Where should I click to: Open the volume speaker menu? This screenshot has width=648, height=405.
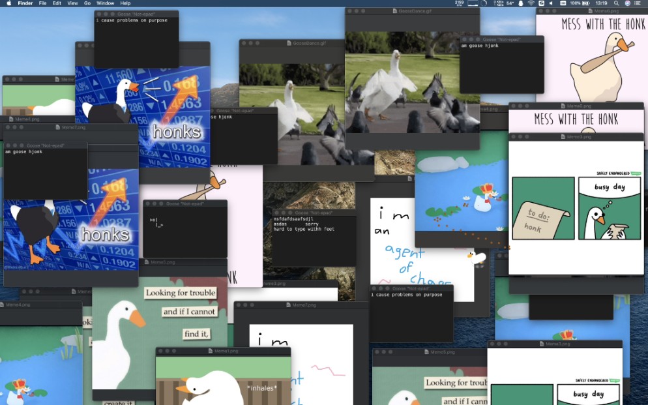pos(551,3)
